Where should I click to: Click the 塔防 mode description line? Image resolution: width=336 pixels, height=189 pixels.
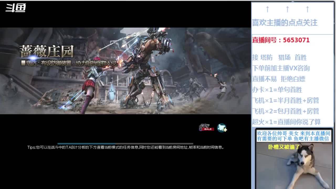pos(70,63)
